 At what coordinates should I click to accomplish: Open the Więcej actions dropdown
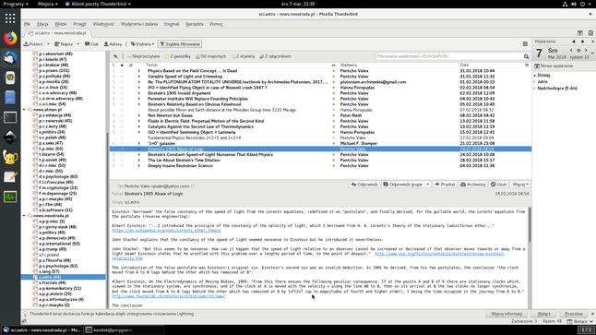[x=520, y=185]
